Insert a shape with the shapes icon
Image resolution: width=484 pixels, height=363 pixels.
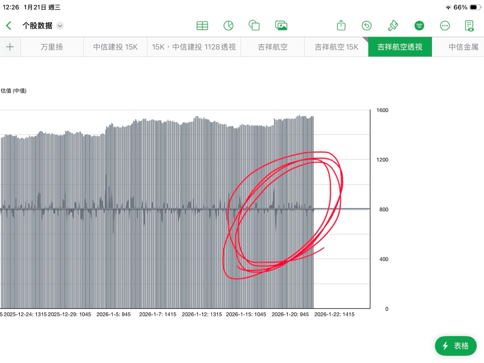point(254,26)
